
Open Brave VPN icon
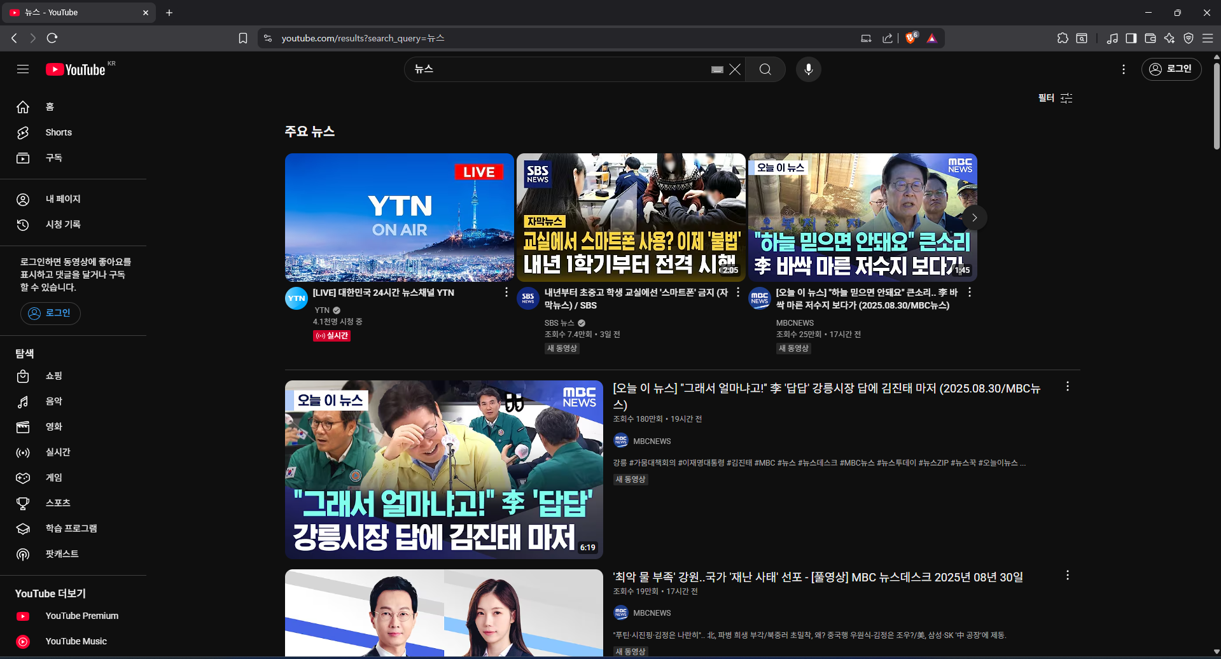1189,38
